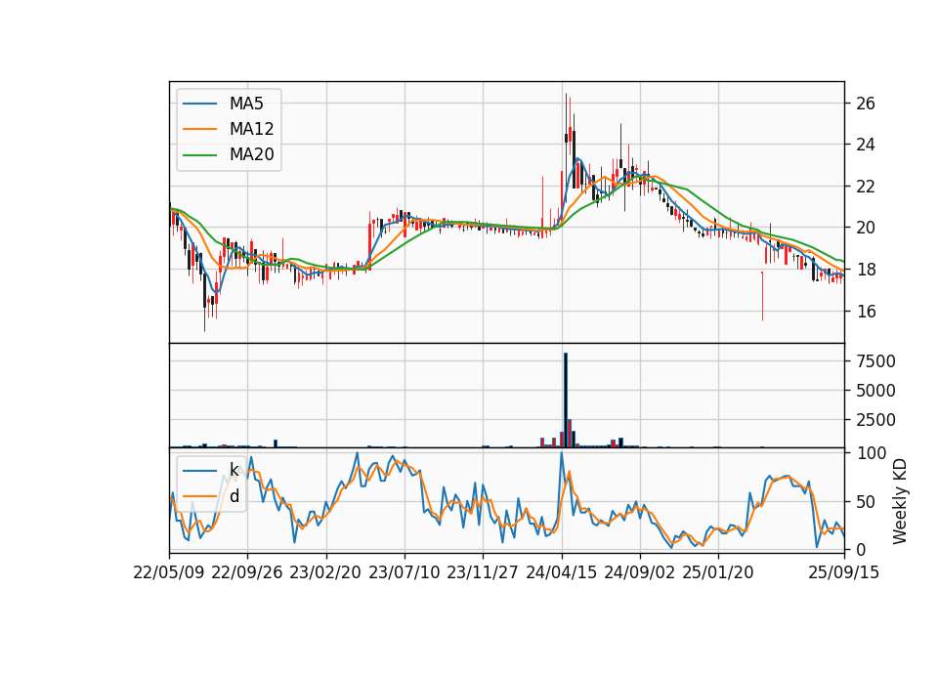Click the date label 24/04/15
The image size is (938, 674).
point(561,572)
